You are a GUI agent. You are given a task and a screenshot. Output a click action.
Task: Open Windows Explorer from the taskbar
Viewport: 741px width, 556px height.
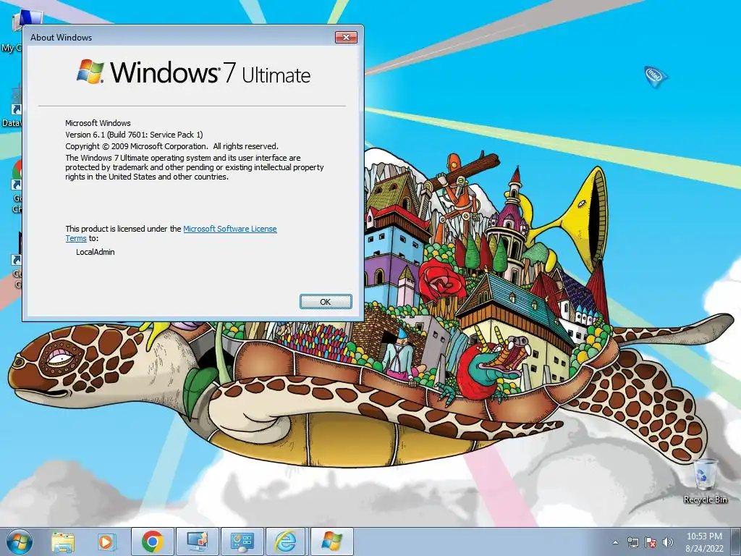pyautogui.click(x=63, y=542)
